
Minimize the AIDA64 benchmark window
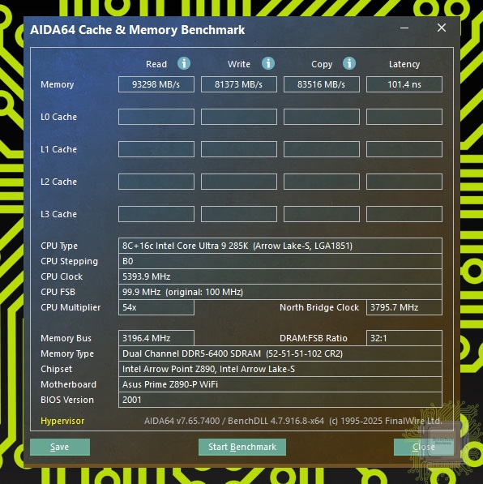404,28
